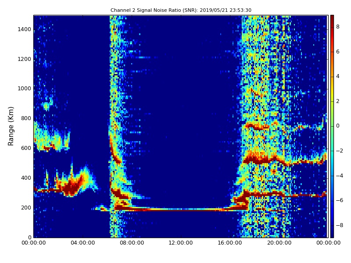Click the y-axis tick label '400'
This screenshot has width=351, height=263.
tap(26, 178)
